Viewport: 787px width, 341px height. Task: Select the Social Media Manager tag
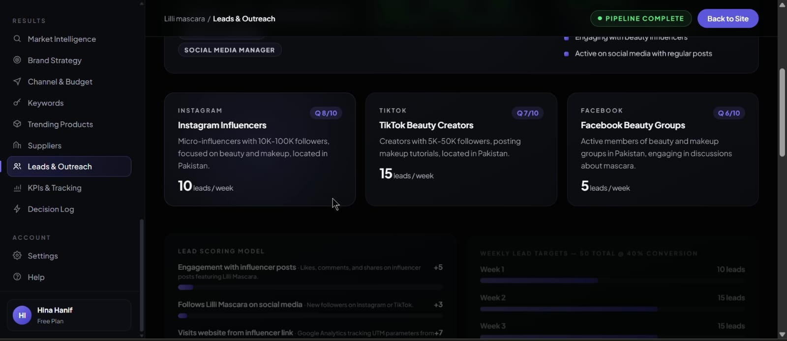(x=230, y=50)
